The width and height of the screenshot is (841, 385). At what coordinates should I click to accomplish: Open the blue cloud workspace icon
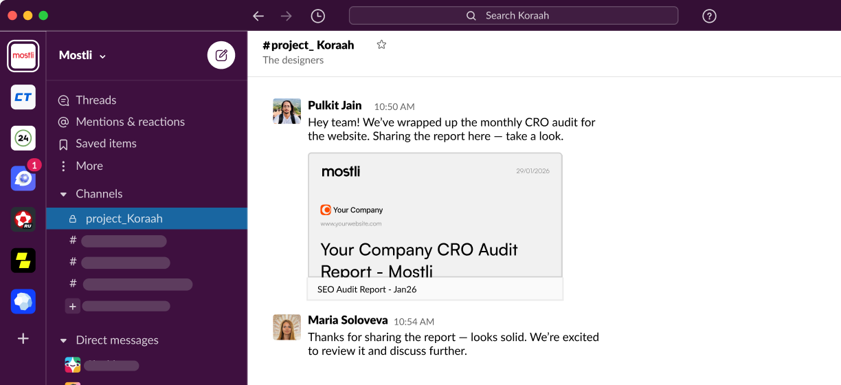coord(23,301)
